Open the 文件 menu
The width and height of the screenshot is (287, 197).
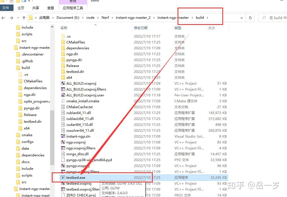click(6, 8)
